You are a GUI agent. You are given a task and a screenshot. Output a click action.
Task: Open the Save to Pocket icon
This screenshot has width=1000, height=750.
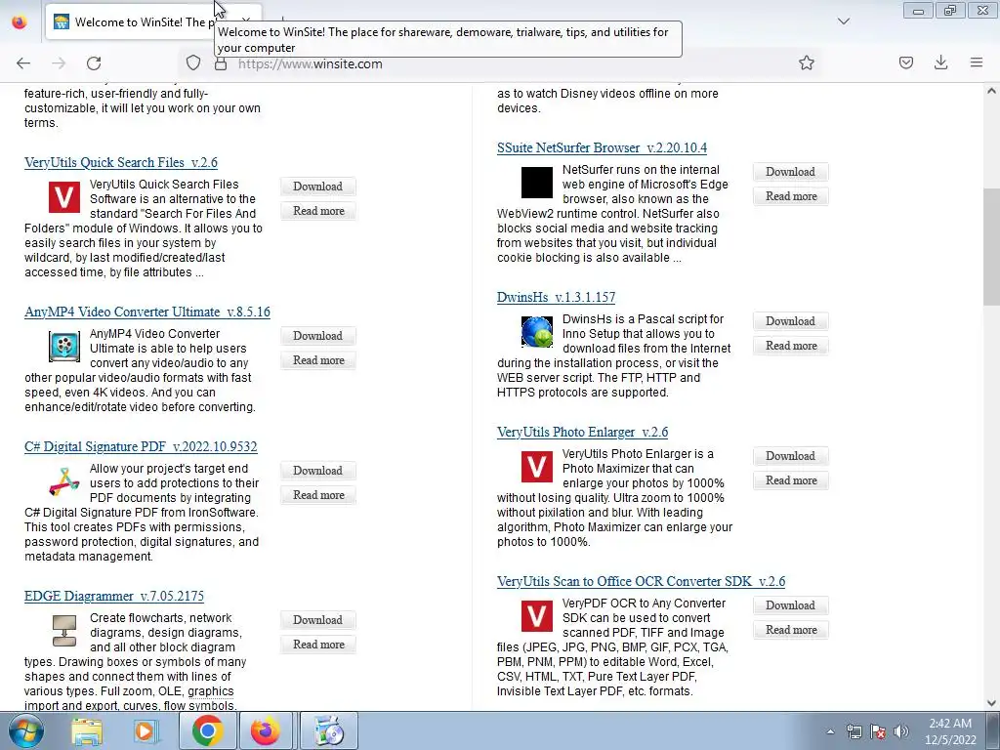[905, 62]
